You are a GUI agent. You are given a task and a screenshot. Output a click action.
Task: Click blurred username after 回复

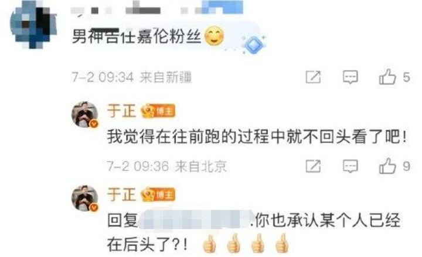pos(196,221)
